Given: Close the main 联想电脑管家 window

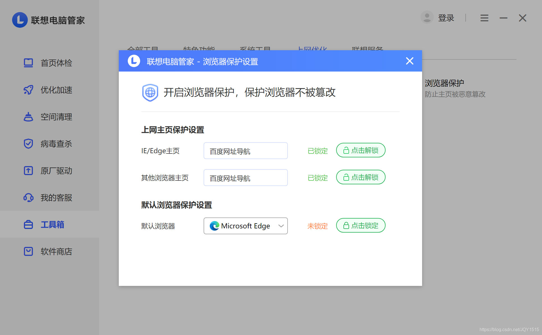Looking at the screenshot, I should click(x=523, y=18).
